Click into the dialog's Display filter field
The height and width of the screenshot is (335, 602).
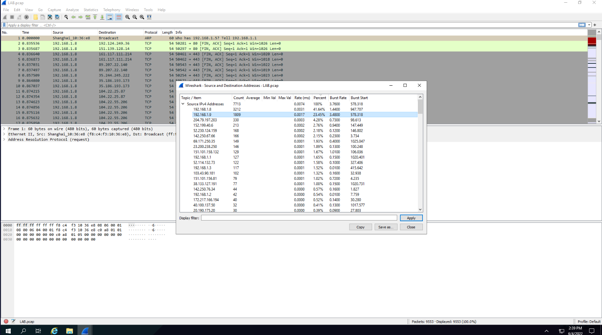pyautogui.click(x=299, y=218)
